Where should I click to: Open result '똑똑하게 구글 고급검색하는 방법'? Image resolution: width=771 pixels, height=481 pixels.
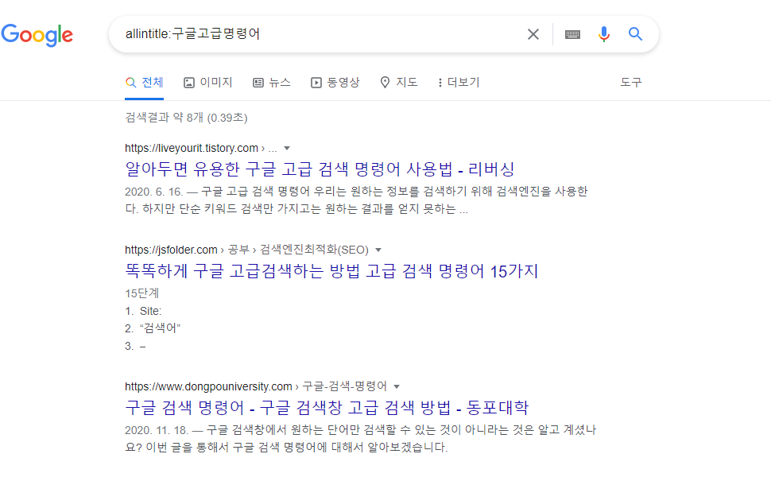(331, 271)
